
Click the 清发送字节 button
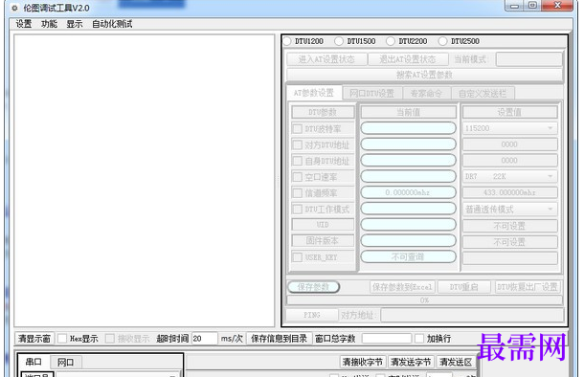(x=411, y=362)
